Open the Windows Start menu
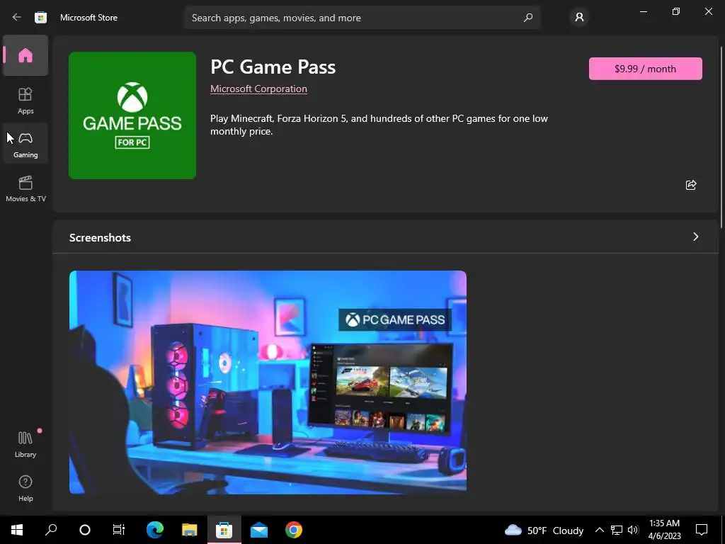 17,530
